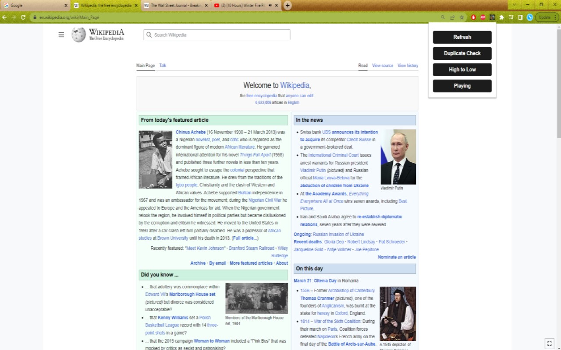The height and width of the screenshot is (350, 561).
Task: Click the fullscreen toggle icon at bottom right
Action: pyautogui.click(x=549, y=343)
